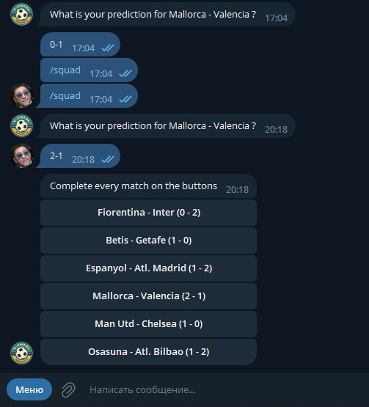Click the football bot avatar at the top
Screen dimensions: 369x407
[21, 14]
